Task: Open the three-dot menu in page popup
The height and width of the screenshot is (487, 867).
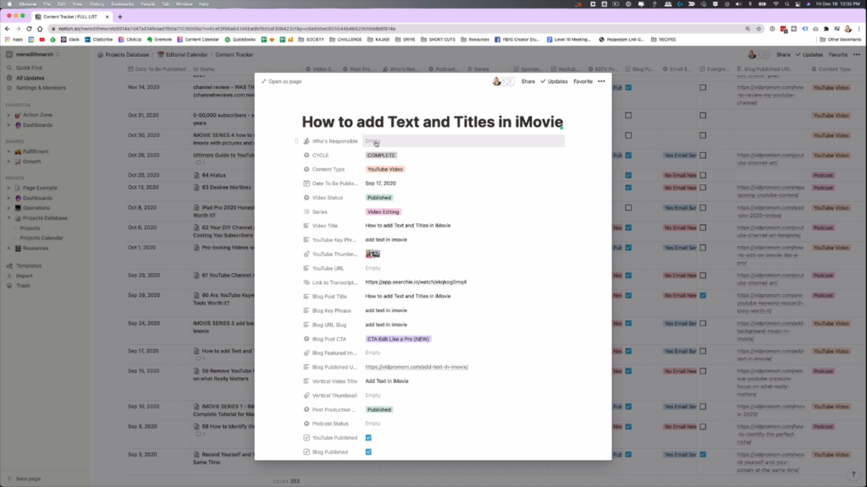Action: point(602,81)
